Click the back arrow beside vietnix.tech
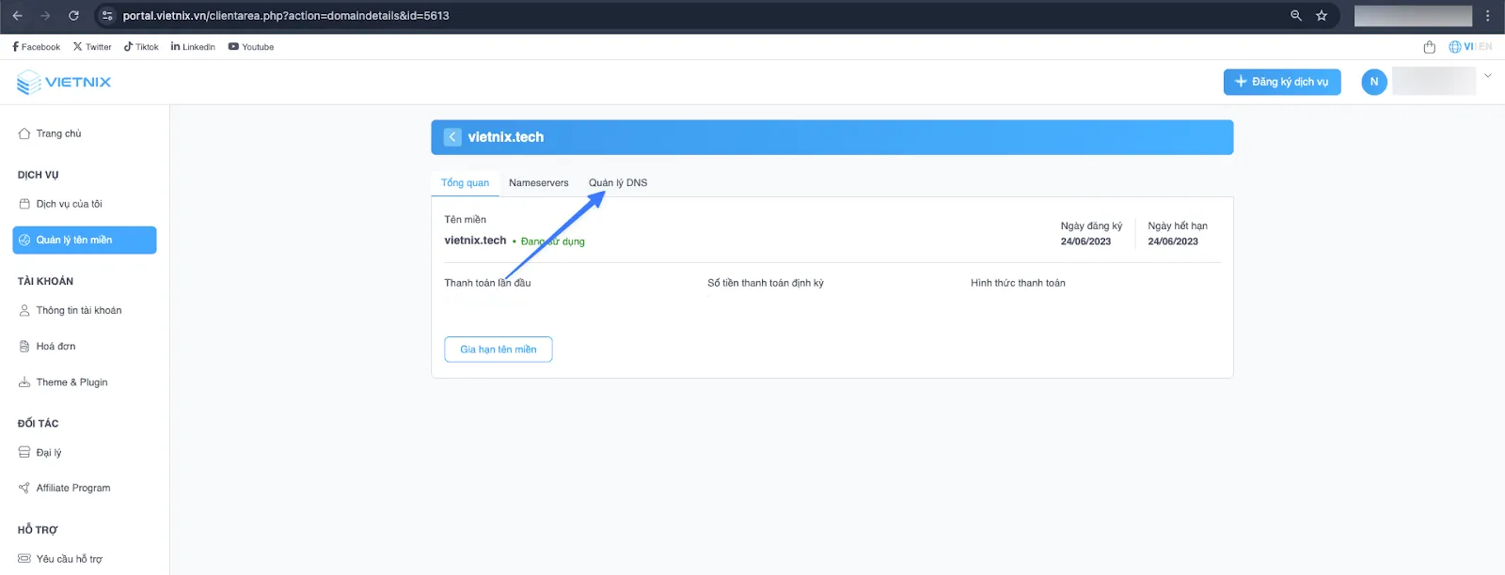This screenshot has width=1505, height=575. 452,137
